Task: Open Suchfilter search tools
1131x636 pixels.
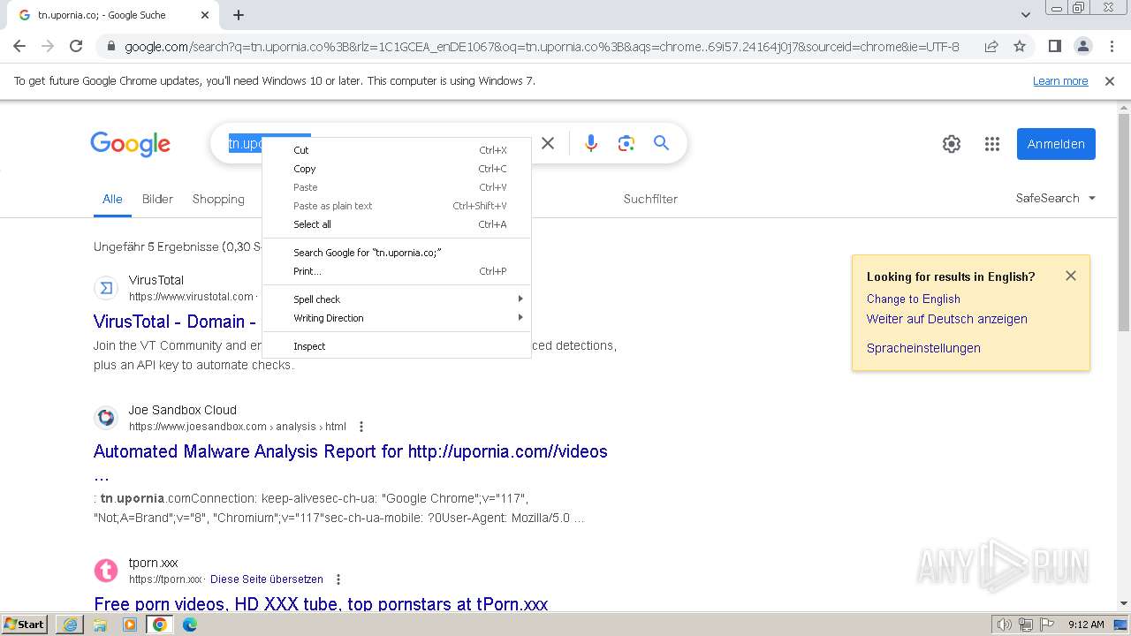Action: [x=650, y=199]
